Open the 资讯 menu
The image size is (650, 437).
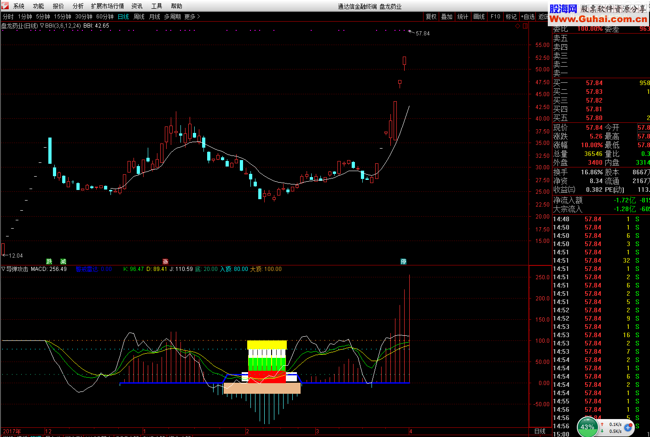point(137,6)
